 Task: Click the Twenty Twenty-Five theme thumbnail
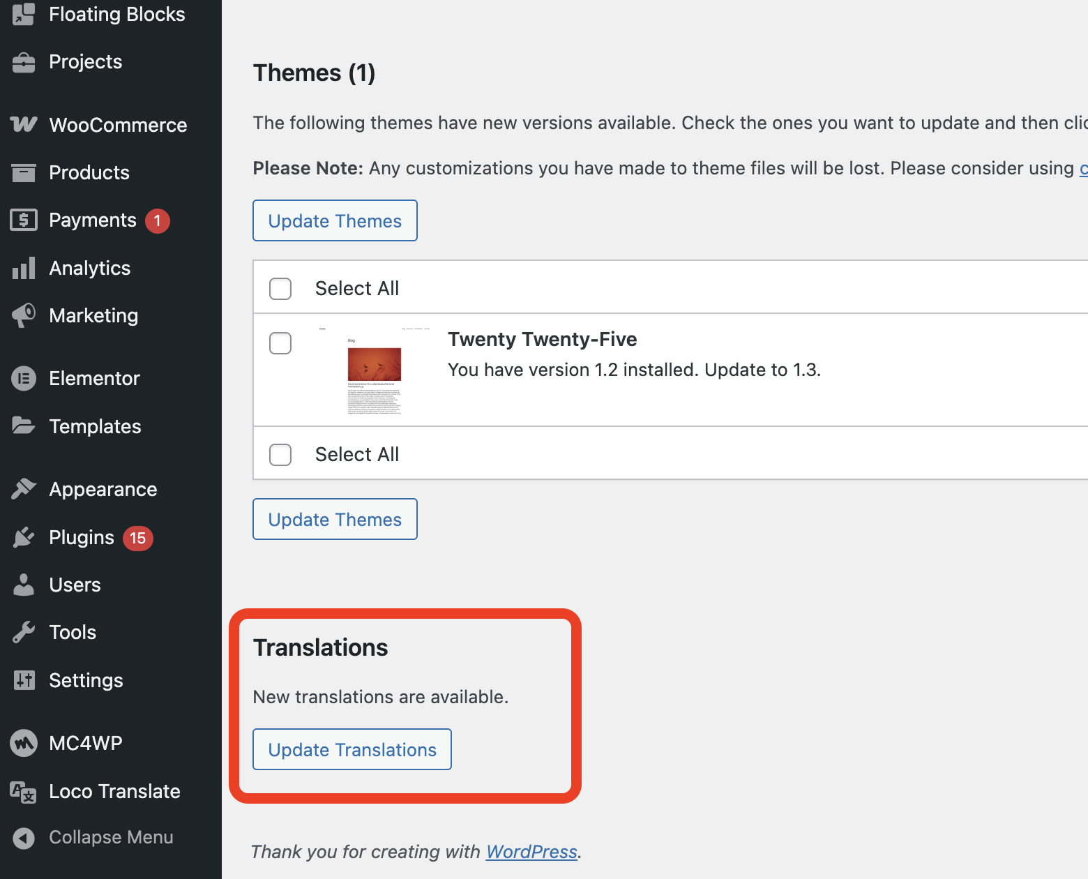[375, 370]
